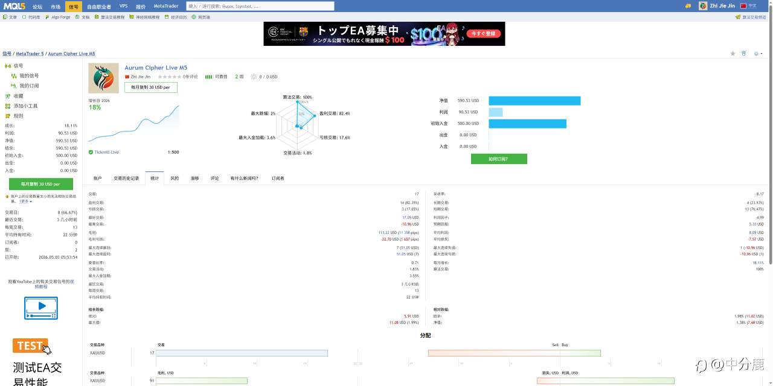This screenshot has width=773, height=386.
Task: Click the search input field
Action: click(x=260, y=6)
